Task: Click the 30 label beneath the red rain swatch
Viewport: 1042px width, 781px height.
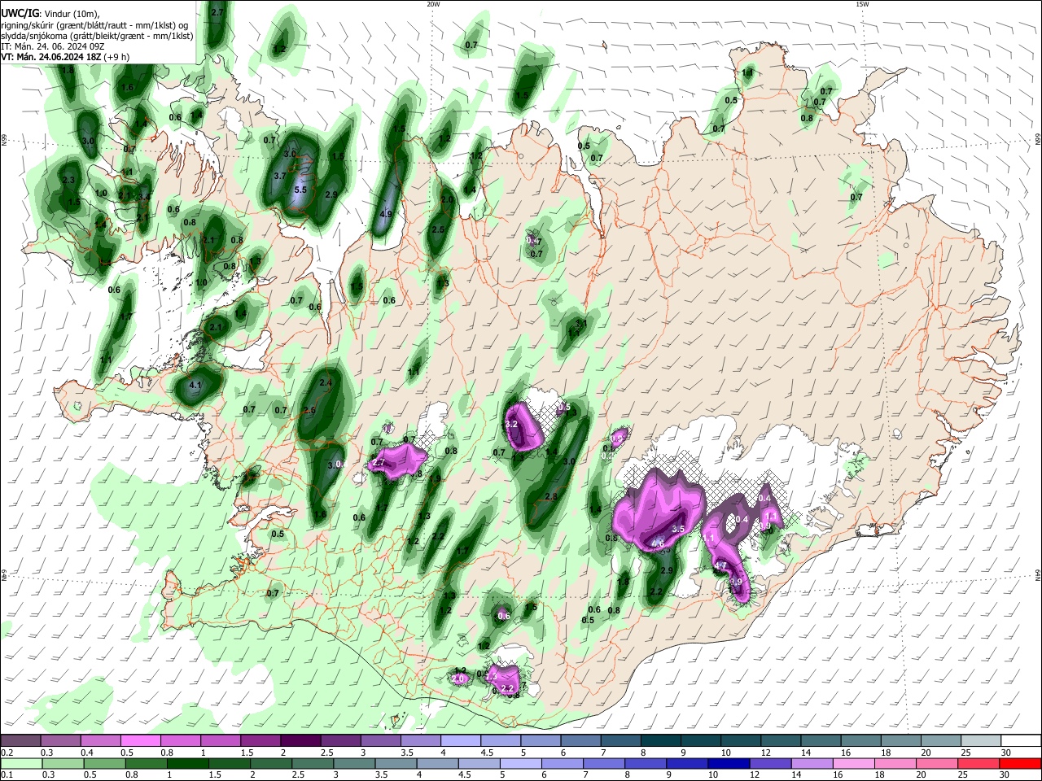Action: [1005, 774]
